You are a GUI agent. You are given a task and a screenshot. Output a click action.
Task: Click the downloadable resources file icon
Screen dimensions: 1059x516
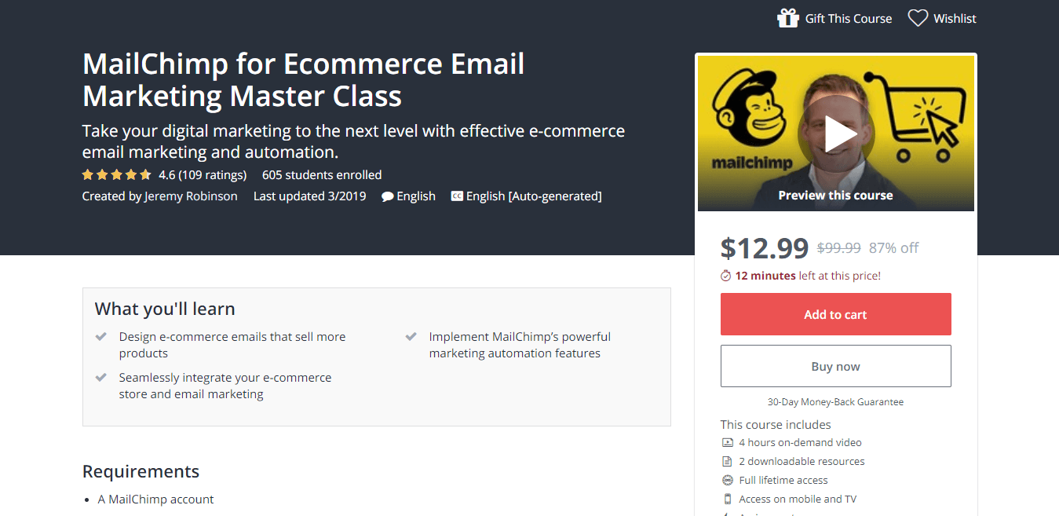(x=728, y=462)
